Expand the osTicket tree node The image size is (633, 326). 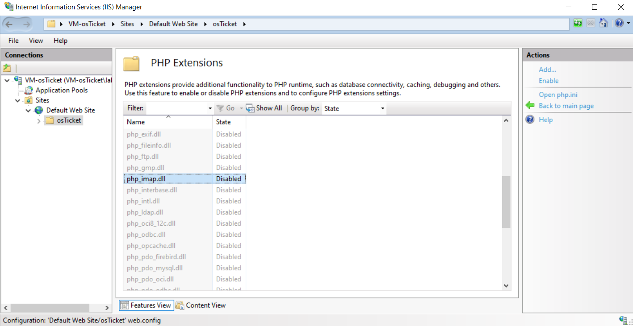[x=38, y=121]
